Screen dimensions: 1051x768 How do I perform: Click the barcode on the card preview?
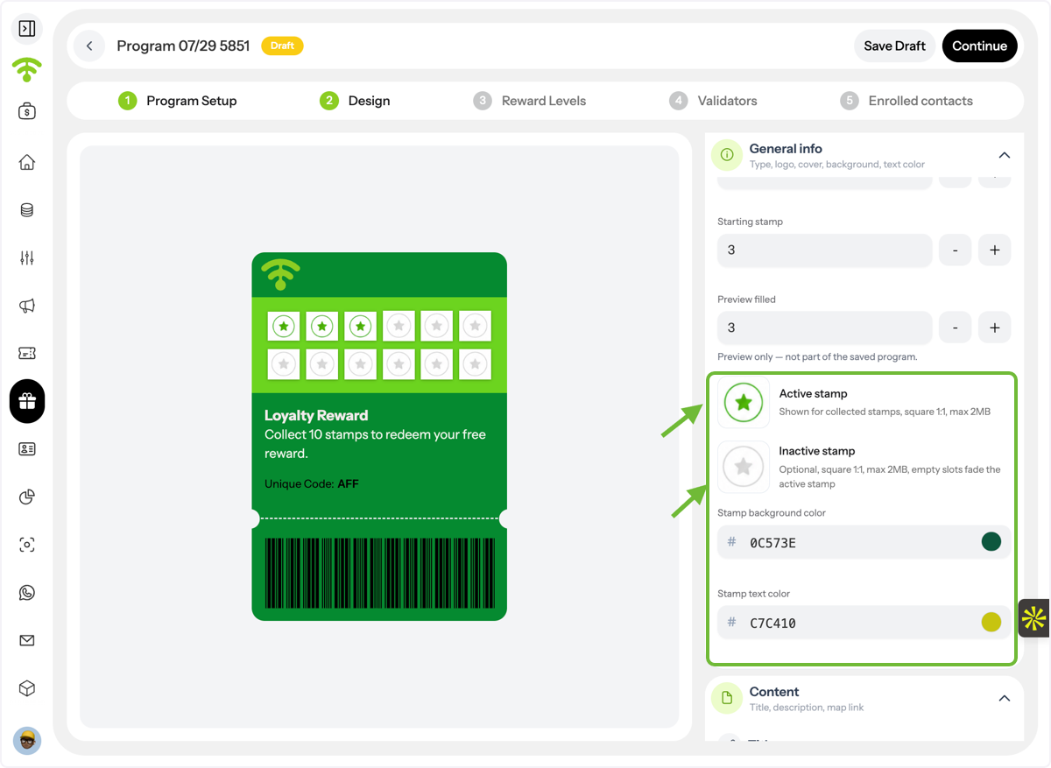pos(379,573)
